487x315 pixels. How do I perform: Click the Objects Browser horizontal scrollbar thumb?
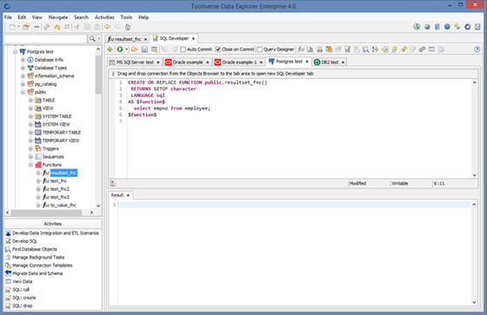46,213
